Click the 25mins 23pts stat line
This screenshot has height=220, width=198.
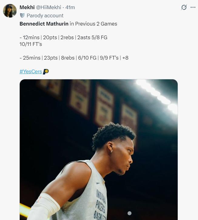[x=74, y=57]
